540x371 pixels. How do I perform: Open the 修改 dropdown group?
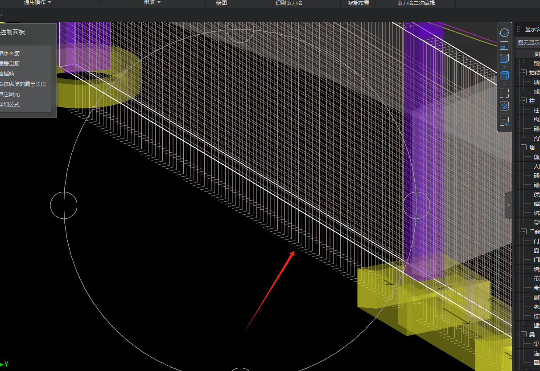(152, 3)
